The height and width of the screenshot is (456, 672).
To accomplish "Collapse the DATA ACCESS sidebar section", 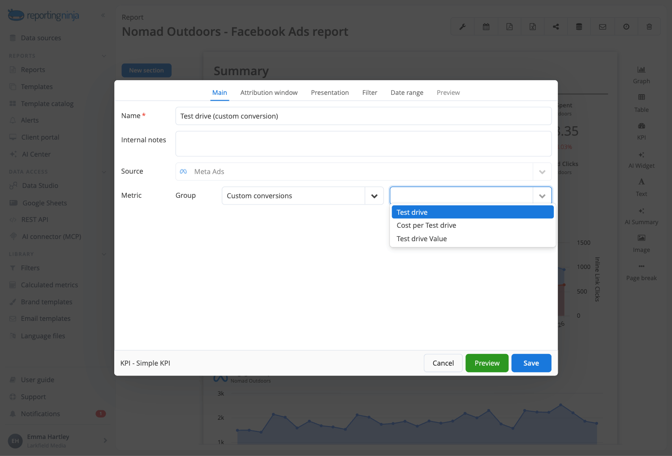I will pyautogui.click(x=104, y=172).
